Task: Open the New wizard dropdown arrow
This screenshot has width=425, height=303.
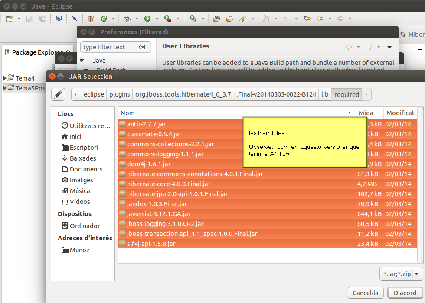Action: [x=19, y=19]
